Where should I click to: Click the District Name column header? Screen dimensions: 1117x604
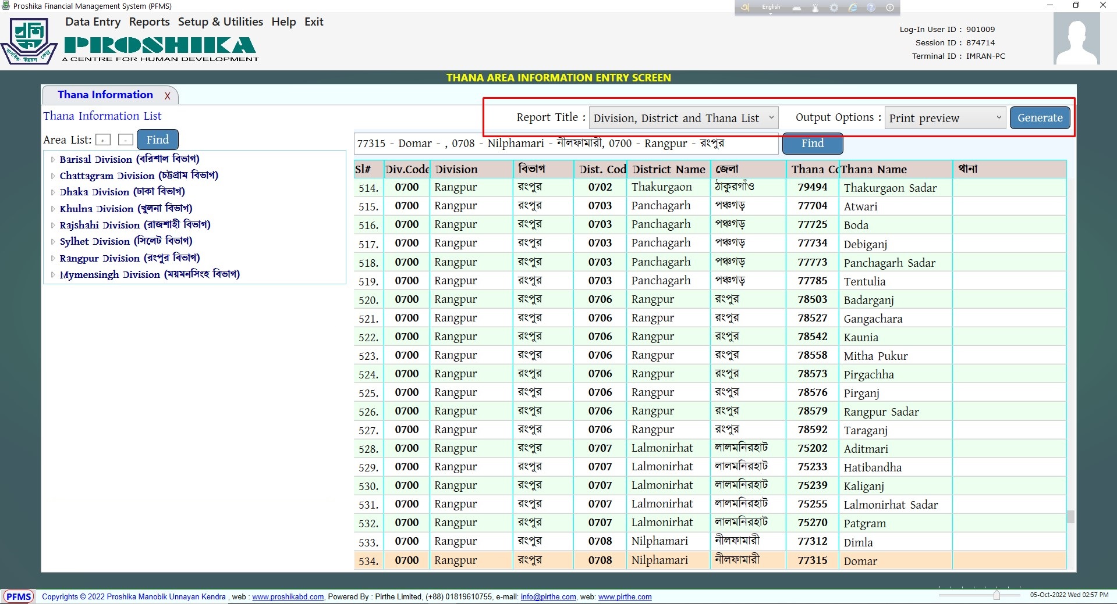click(669, 169)
